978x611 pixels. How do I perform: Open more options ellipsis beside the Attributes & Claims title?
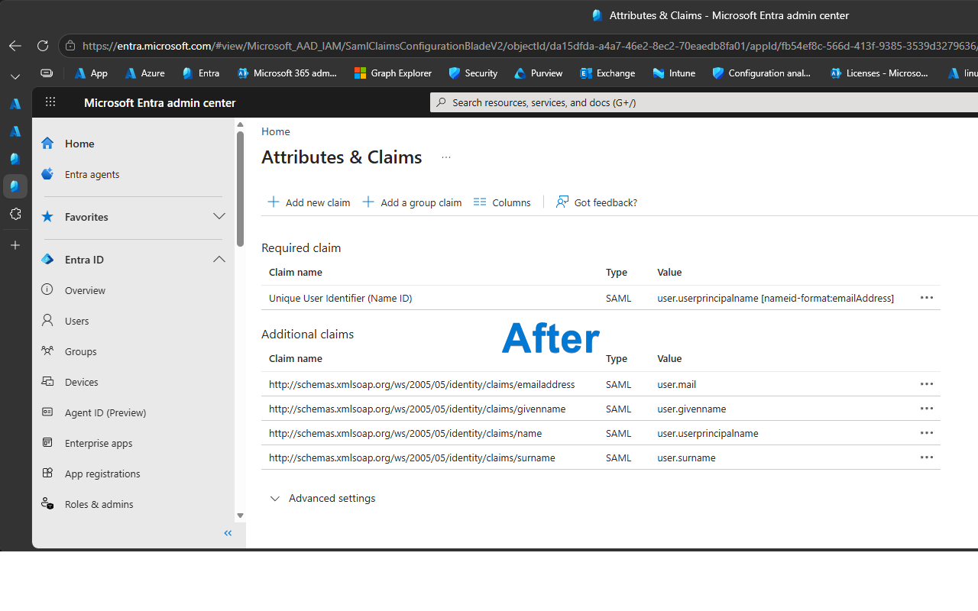(446, 157)
